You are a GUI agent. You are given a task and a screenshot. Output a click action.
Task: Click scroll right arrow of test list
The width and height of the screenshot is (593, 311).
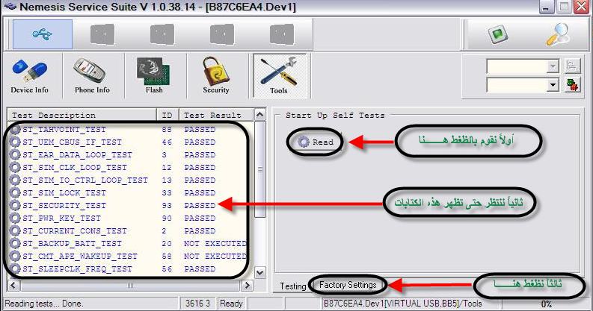pos(247,286)
